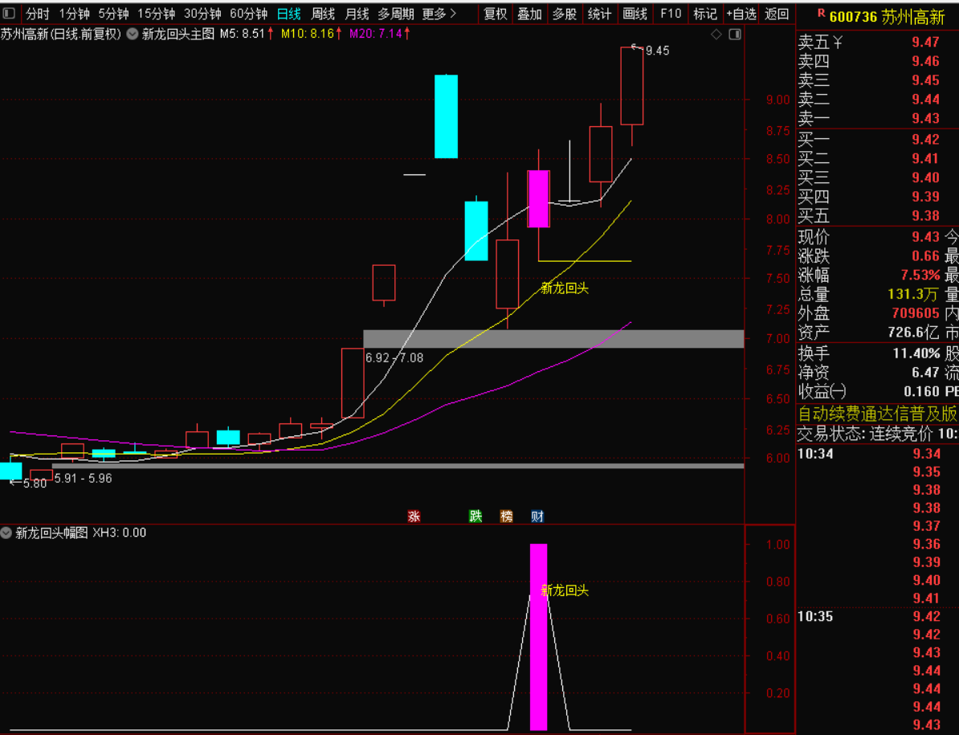Click the 10:35 tick time entry
The height and width of the screenshot is (735, 959).
pyautogui.click(x=815, y=616)
